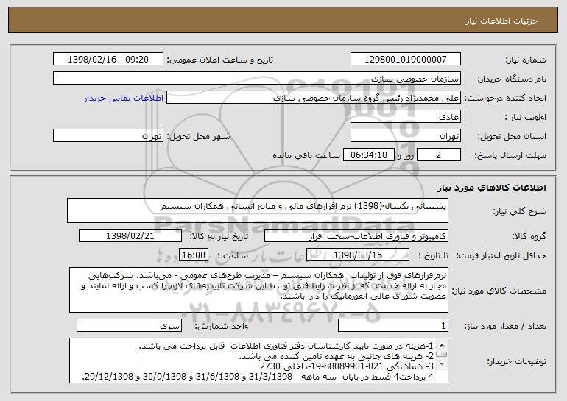
Task: Click the label توضیحات خریدار
Action: (516, 361)
